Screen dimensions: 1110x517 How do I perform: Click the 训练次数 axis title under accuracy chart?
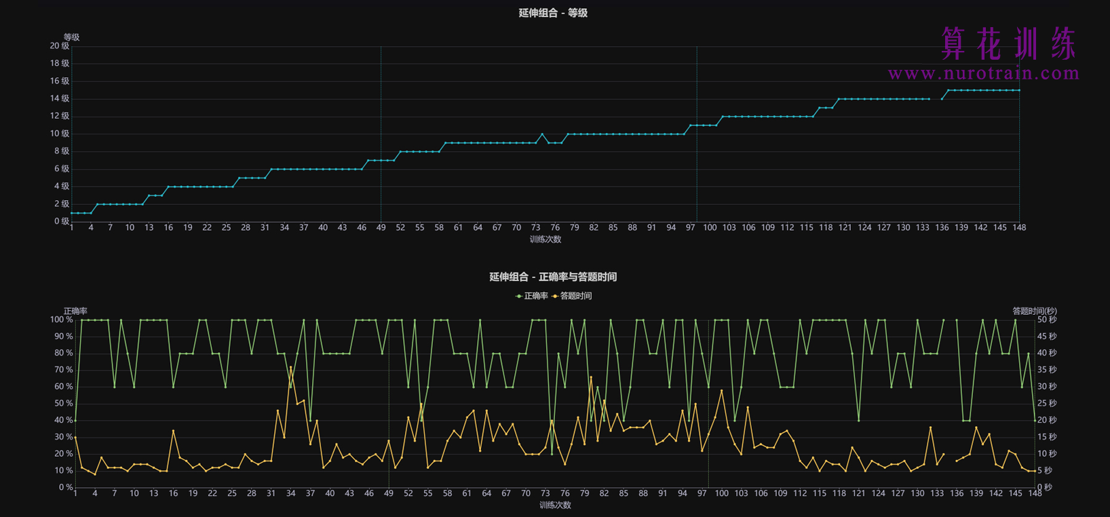click(555, 505)
